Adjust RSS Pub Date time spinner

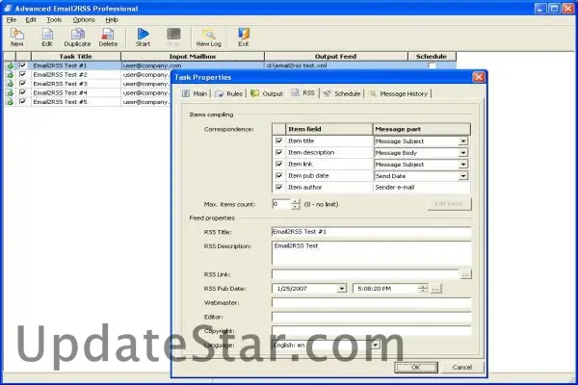click(423, 289)
